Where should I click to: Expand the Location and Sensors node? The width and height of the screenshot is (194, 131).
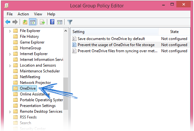[10, 66]
